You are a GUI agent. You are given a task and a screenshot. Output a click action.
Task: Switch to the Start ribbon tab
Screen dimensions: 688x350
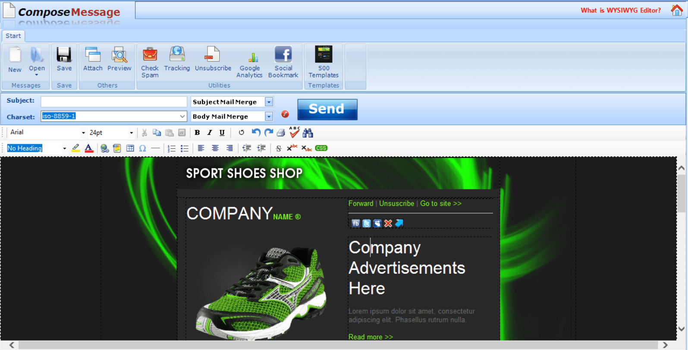click(13, 36)
